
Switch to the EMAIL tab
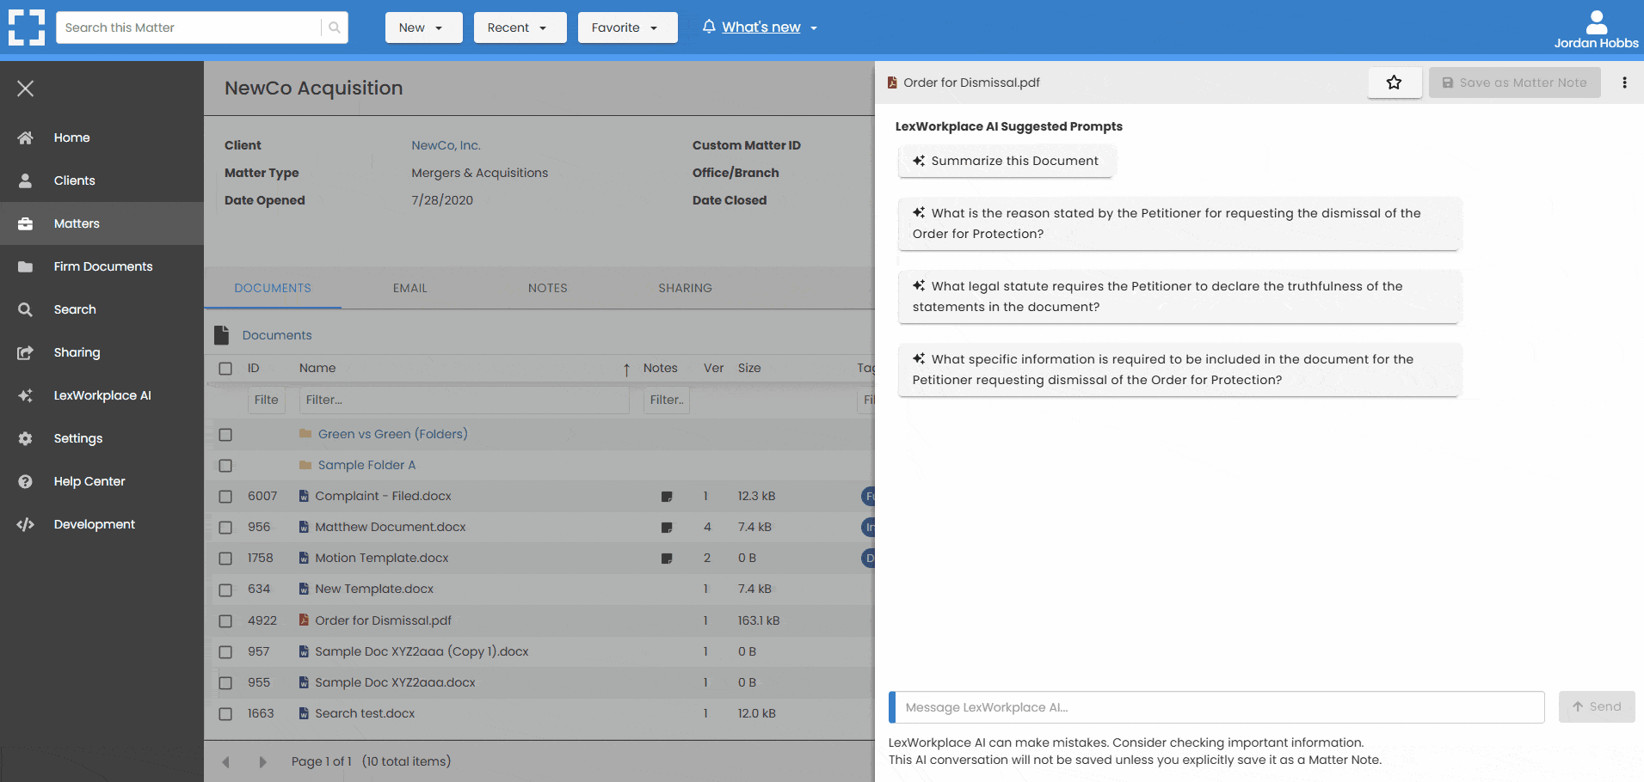pos(410,288)
